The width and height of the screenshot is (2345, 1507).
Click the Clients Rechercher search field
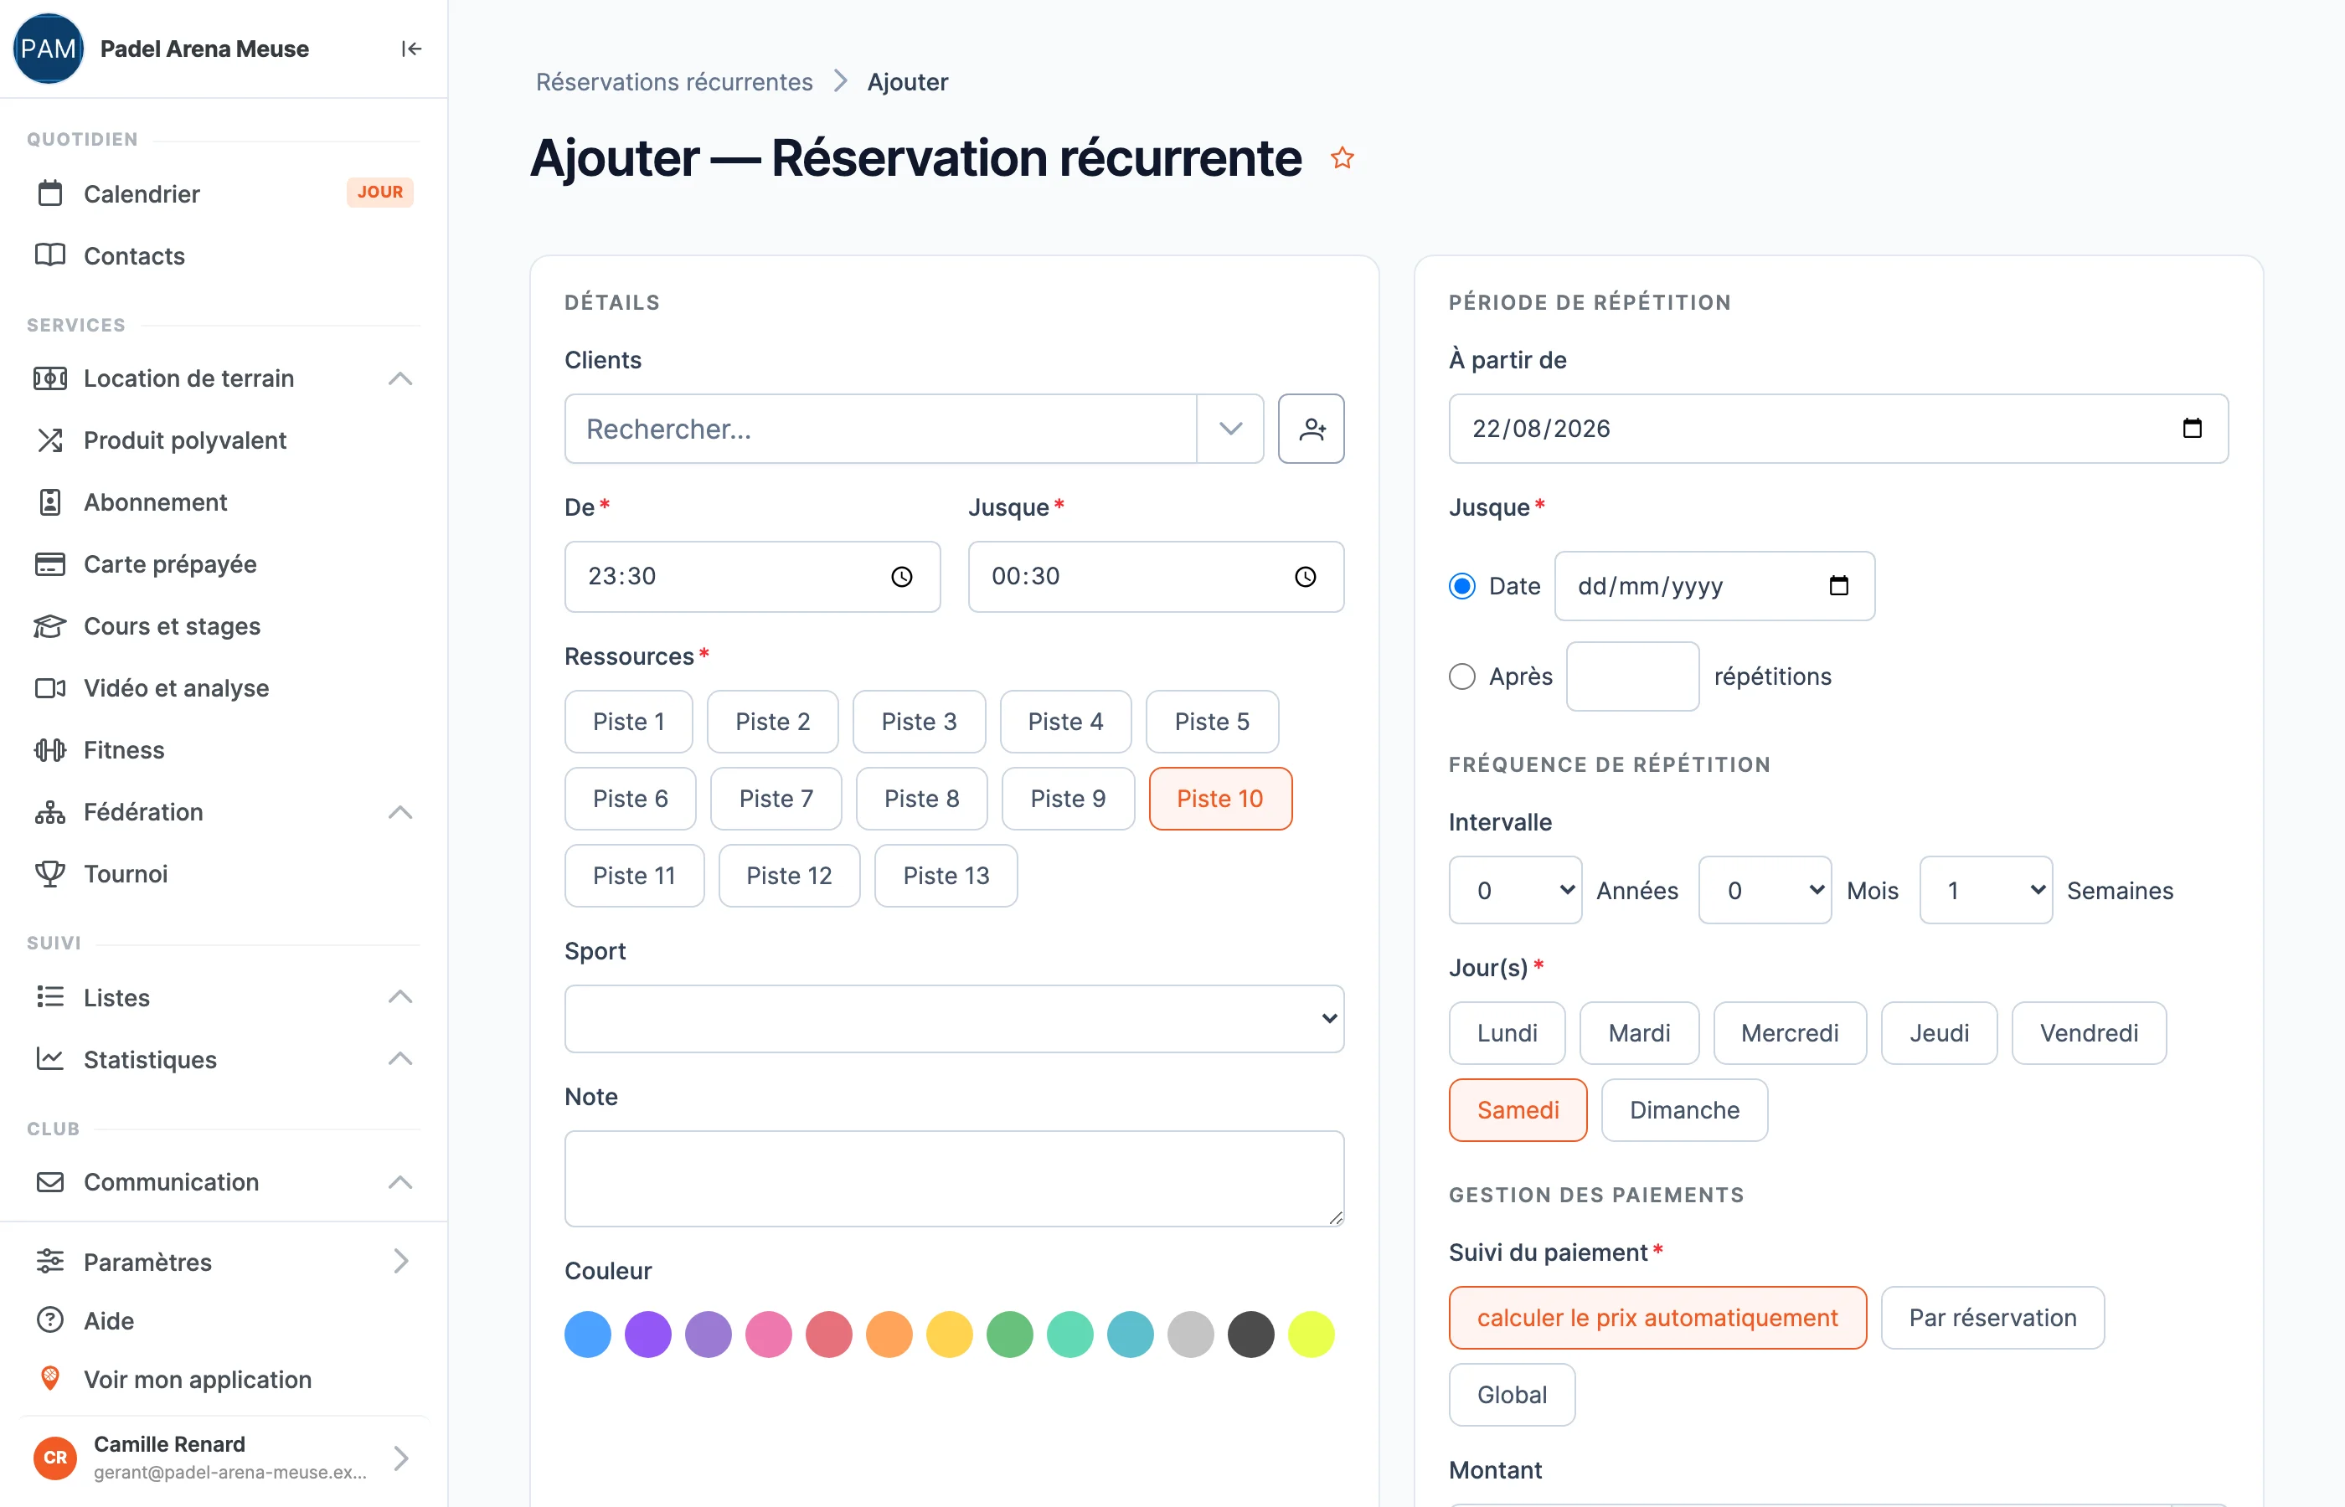coord(880,429)
